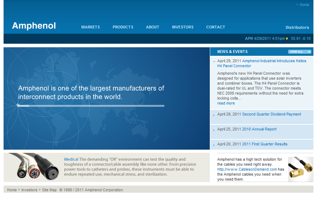The height and width of the screenshot is (214, 317).
Task: Click the hero headline about interconnect products
Action: [x=91, y=92]
